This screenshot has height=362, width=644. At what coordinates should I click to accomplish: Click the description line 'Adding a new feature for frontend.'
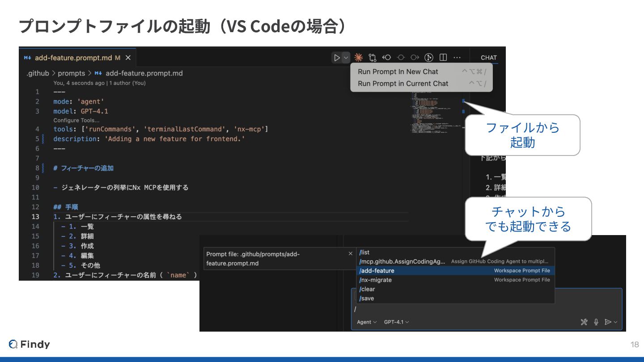point(149,139)
